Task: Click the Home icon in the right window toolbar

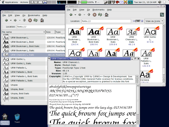Action: (x=107, y=15)
